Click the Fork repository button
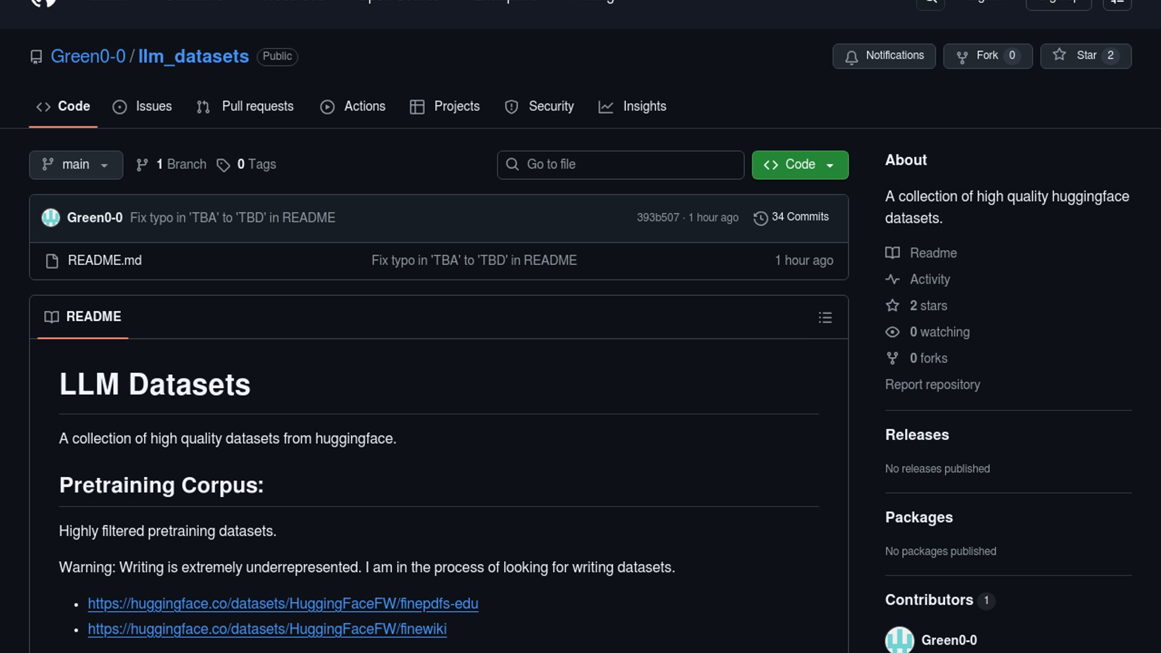Viewport: 1161px width, 653px height. 987,56
